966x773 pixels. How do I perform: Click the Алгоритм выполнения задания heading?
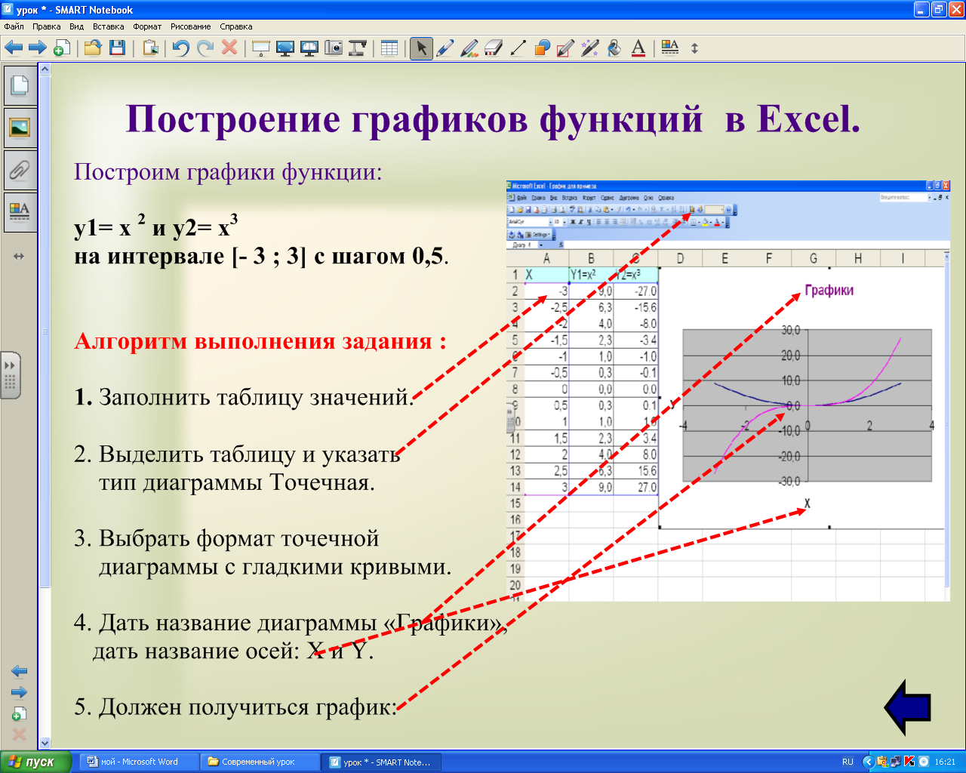260,341
